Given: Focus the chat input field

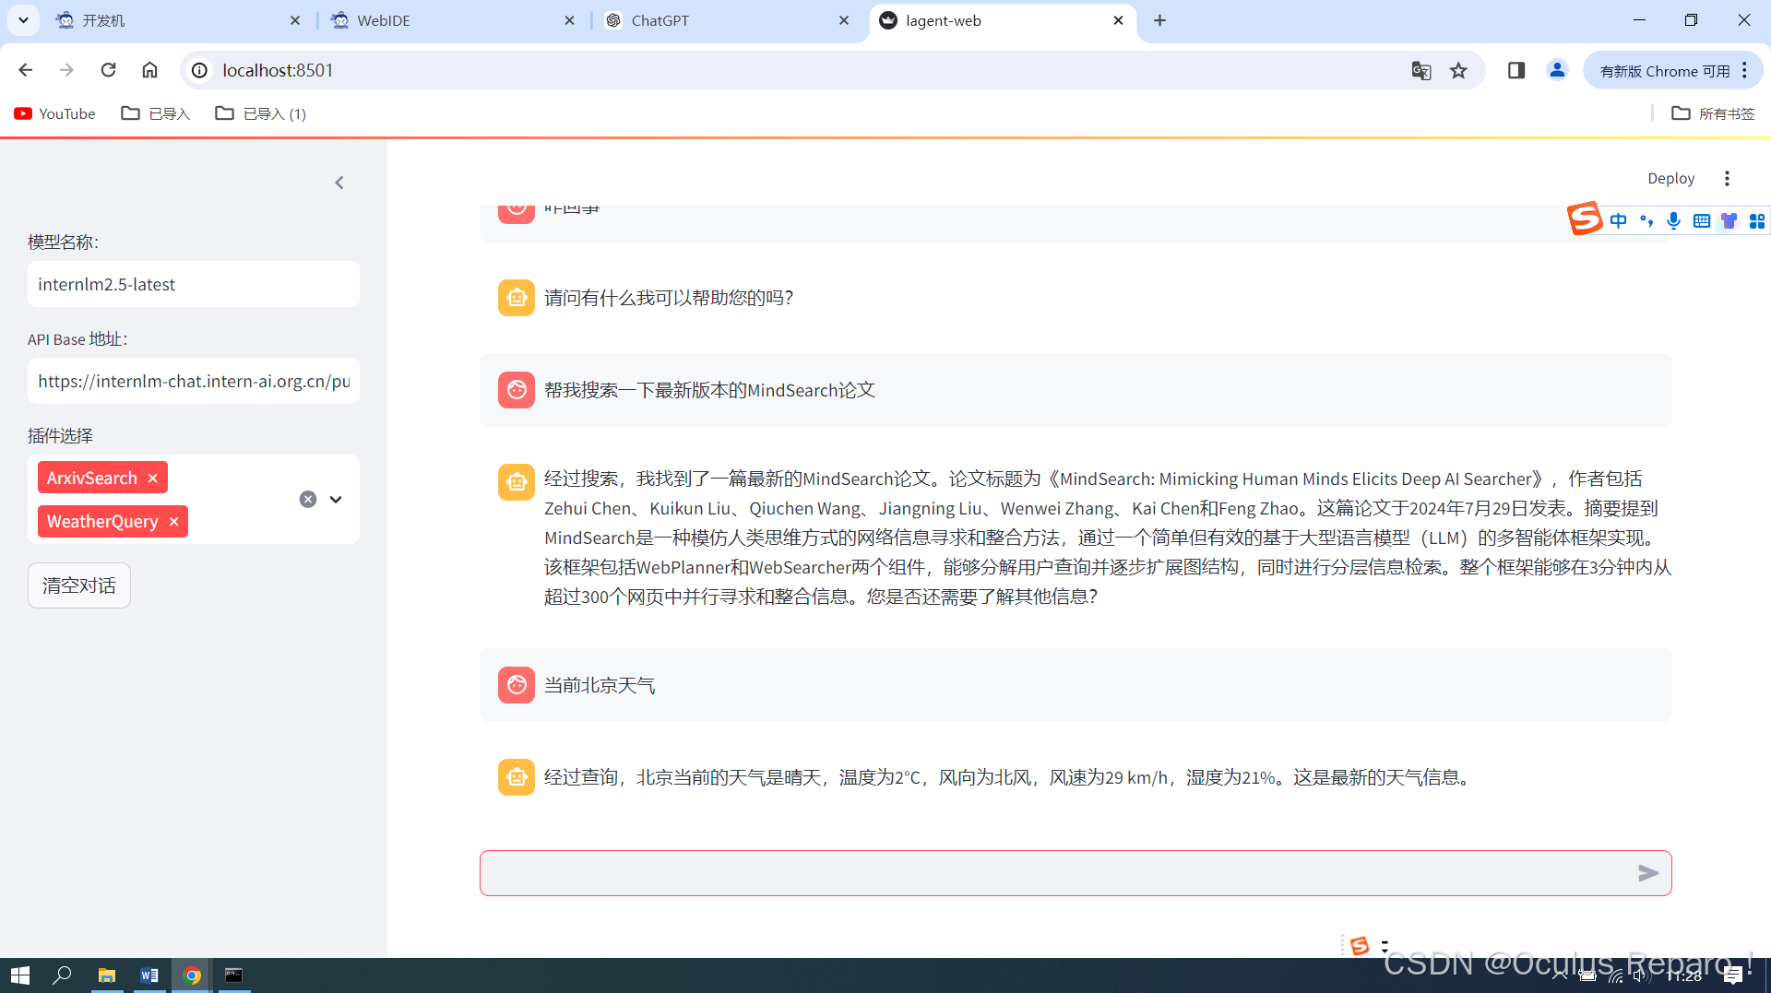Looking at the screenshot, I should click(1015, 872).
